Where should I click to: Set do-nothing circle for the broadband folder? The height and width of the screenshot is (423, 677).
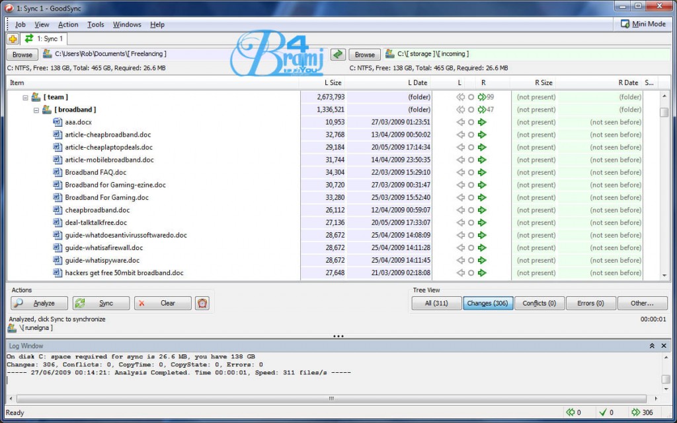coord(471,110)
